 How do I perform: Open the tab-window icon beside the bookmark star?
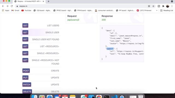coord(159,6)
